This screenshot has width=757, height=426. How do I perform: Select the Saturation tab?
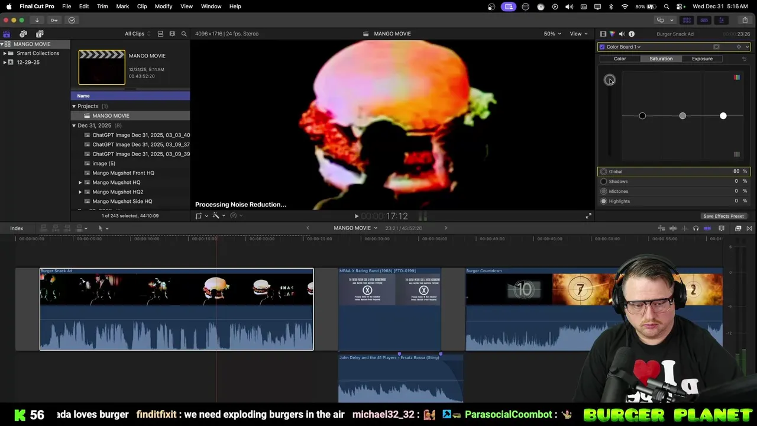point(661,59)
